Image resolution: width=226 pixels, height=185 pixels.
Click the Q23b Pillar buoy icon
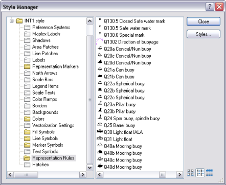pyautogui.click(x=100, y=110)
